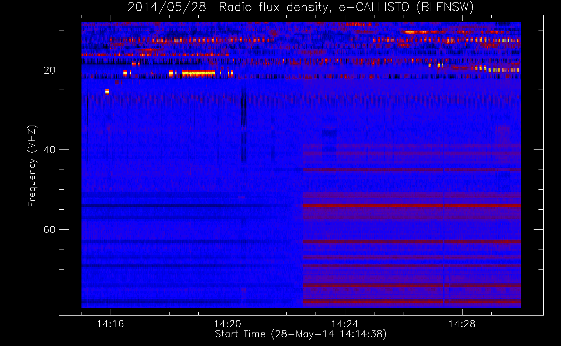The width and height of the screenshot is (561, 346).
Task: Click the 14:28 time tick label
Action: (x=462, y=324)
